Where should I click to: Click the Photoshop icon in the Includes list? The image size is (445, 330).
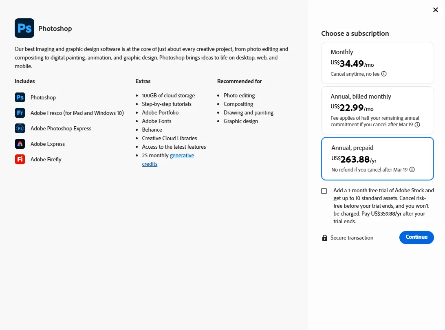20,97
